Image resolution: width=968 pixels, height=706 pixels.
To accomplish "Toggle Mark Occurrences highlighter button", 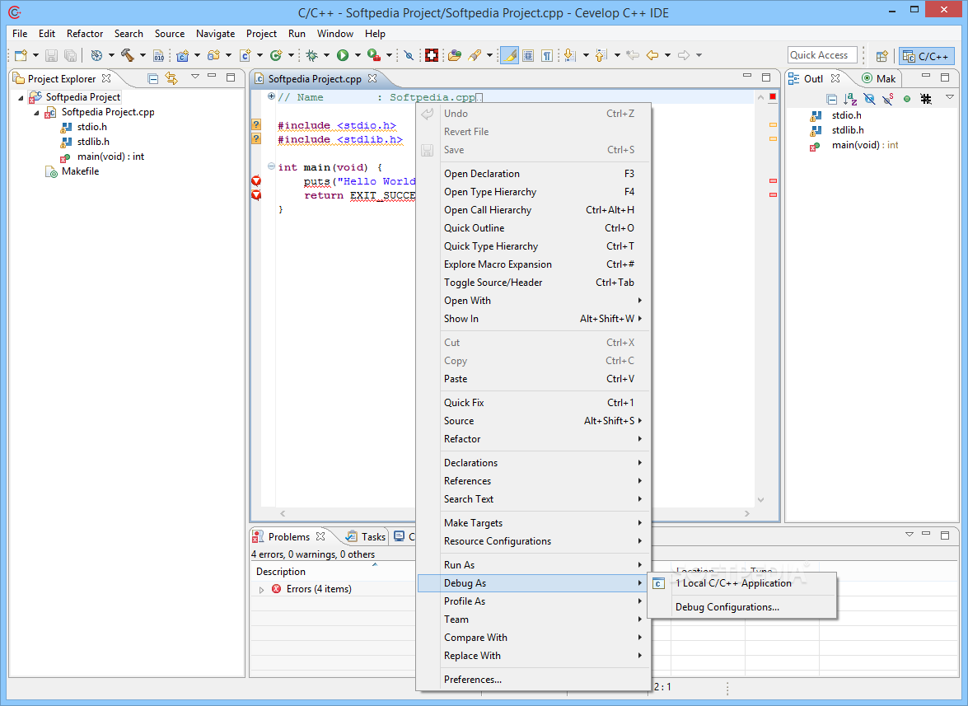I will tap(509, 55).
